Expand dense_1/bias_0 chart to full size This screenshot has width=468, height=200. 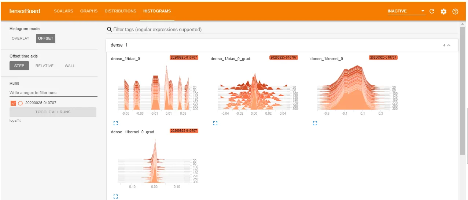116,123
